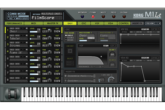Image resolution: width=165 pixels, height=110 pixels.
Task: Adjust Multi Sound 1 level slider
Action: (87, 40)
